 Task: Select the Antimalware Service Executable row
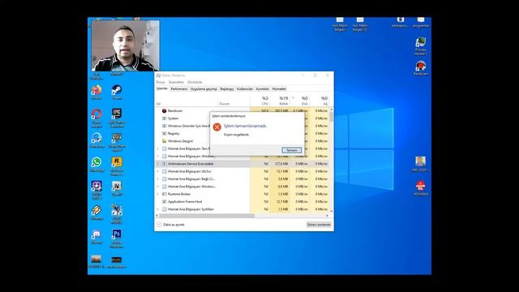tap(242, 164)
